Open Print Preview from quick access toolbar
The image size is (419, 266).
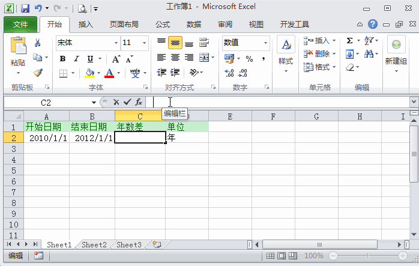click(x=82, y=8)
